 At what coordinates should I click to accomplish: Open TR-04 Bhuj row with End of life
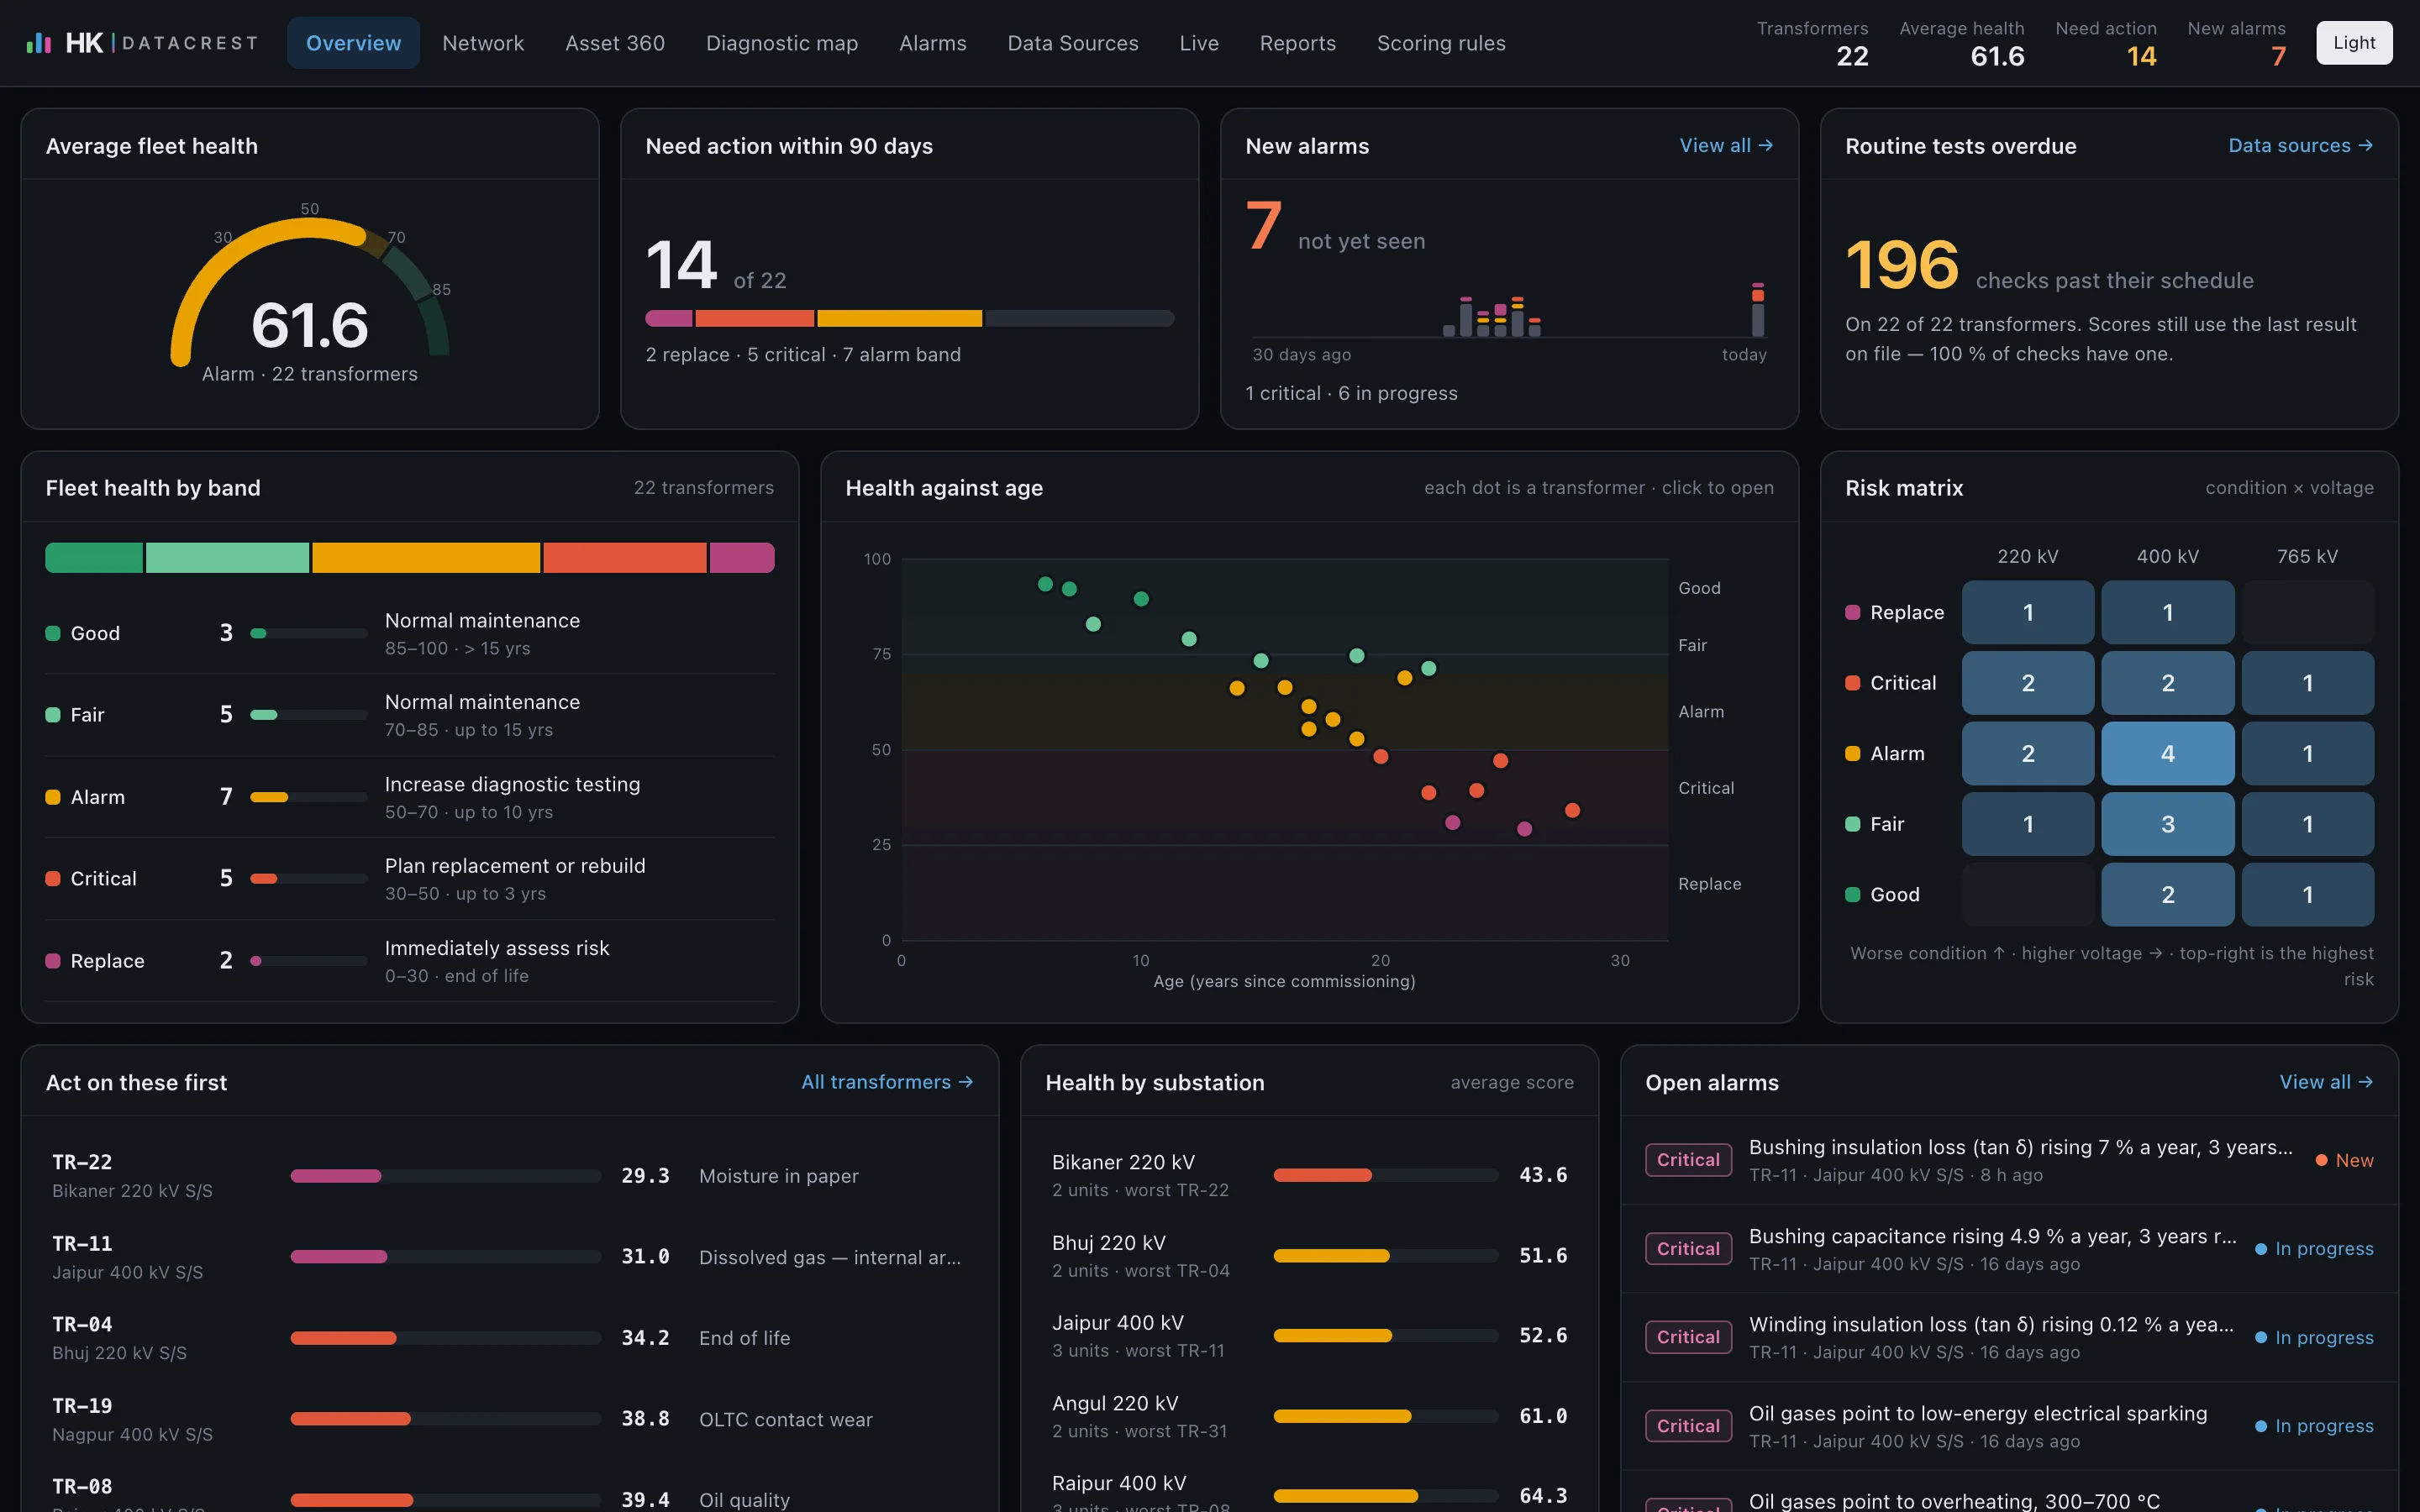[510, 1338]
